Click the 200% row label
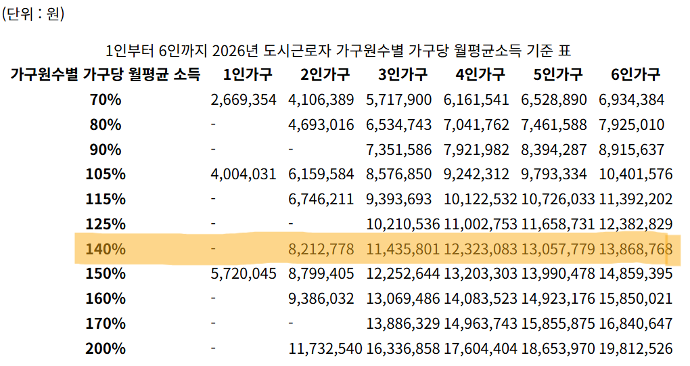690x366 pixels. coord(105,349)
